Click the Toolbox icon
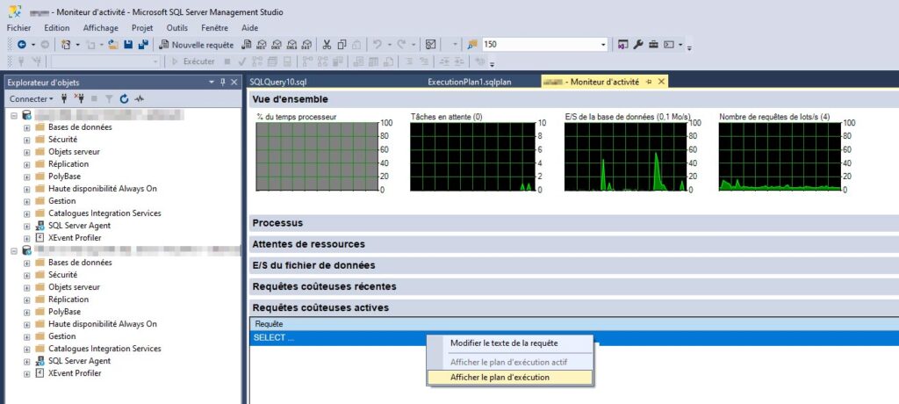 [x=653, y=44]
